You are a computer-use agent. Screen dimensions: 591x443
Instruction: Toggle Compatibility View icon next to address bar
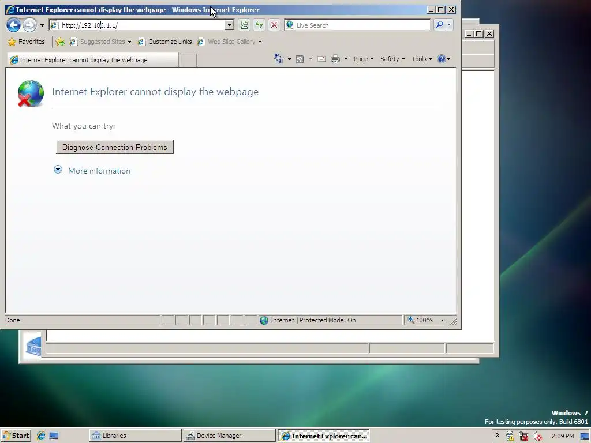tap(244, 25)
